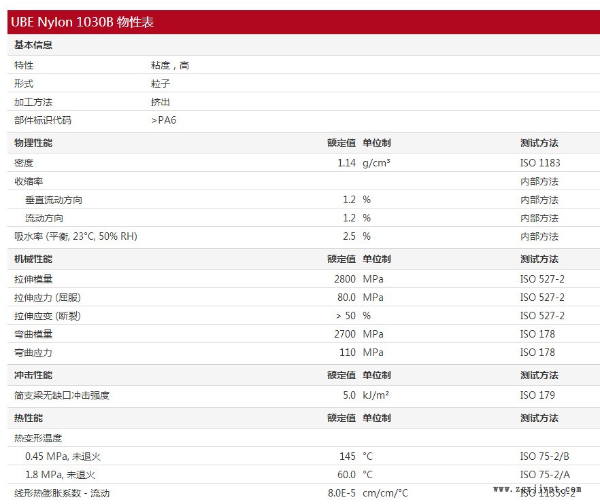The width and height of the screenshot is (600, 504).
Task: Click the UBE Nylon 1030B 物性表 title
Action: (x=82, y=22)
